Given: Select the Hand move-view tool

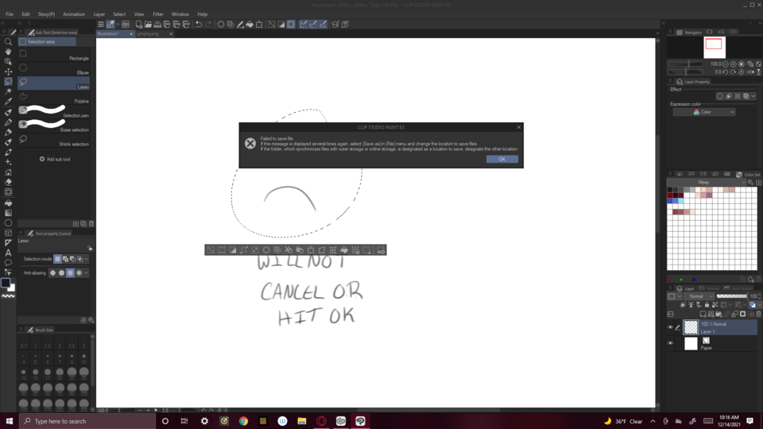Looking at the screenshot, I should [x=8, y=52].
